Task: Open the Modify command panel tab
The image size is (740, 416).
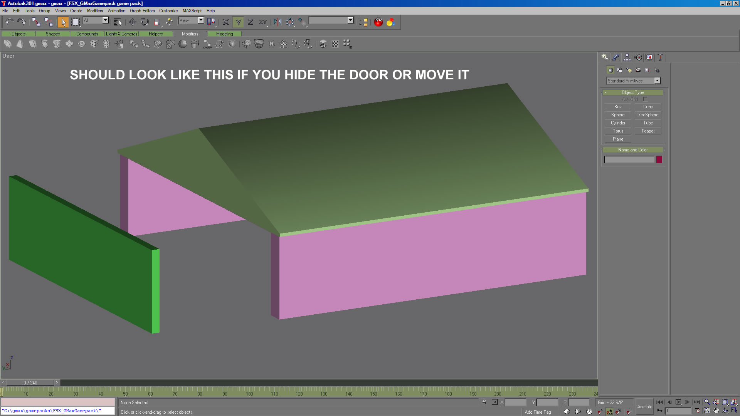Action: coord(616,57)
